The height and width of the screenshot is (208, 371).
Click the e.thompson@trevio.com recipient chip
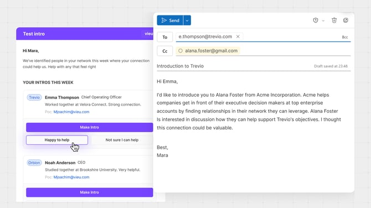pyautogui.click(x=209, y=37)
